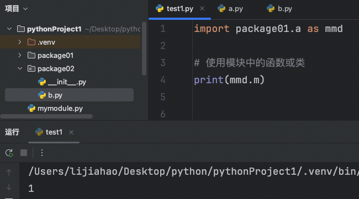This screenshot has width=359, height=199.
Task: Click the project tree vertical scrollbar
Action: click(x=144, y=49)
